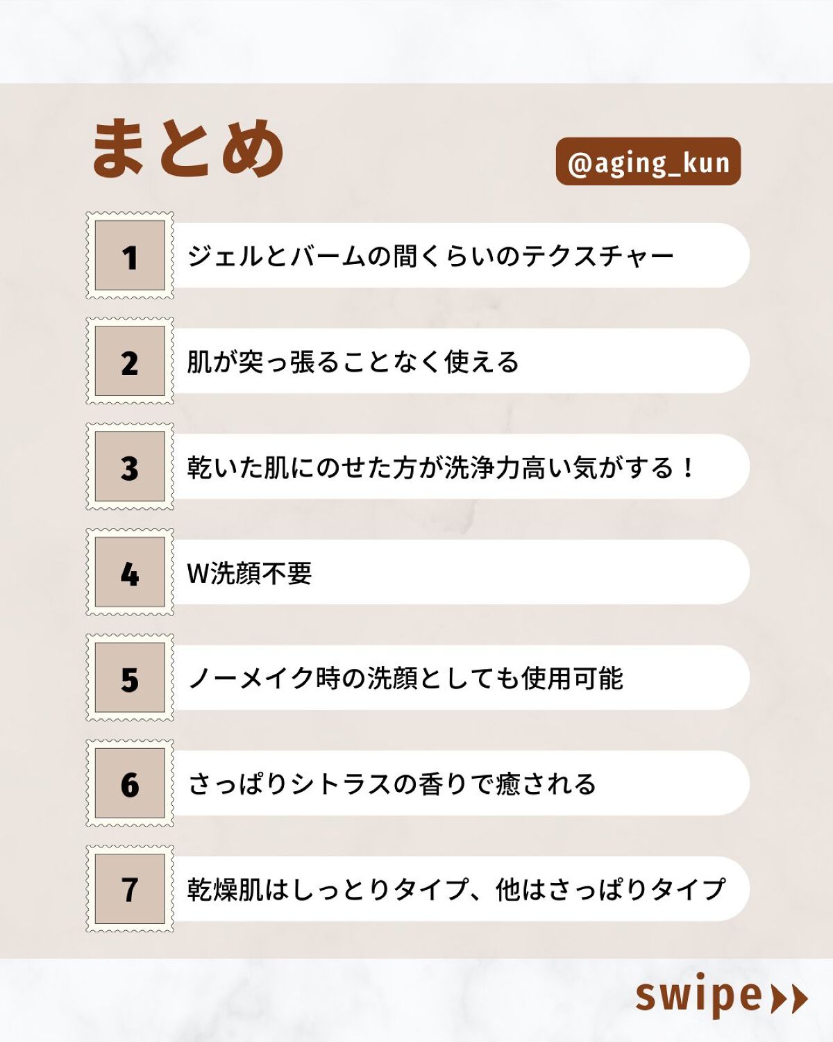Click the number 2 stamp icon
The image size is (833, 1042).
[130, 361]
